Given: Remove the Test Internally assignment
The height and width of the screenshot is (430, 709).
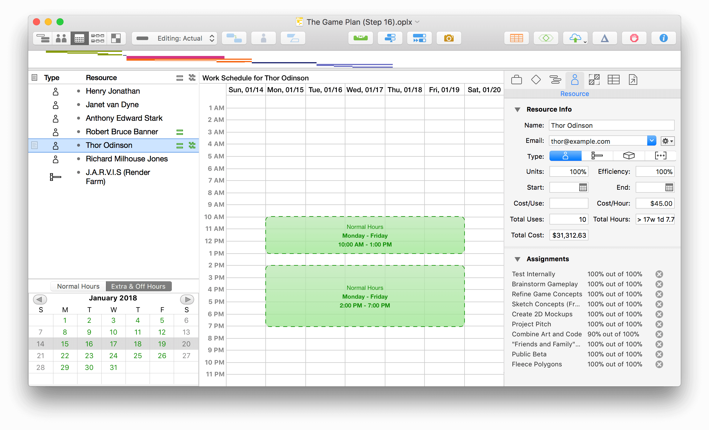Looking at the screenshot, I should tap(659, 274).
